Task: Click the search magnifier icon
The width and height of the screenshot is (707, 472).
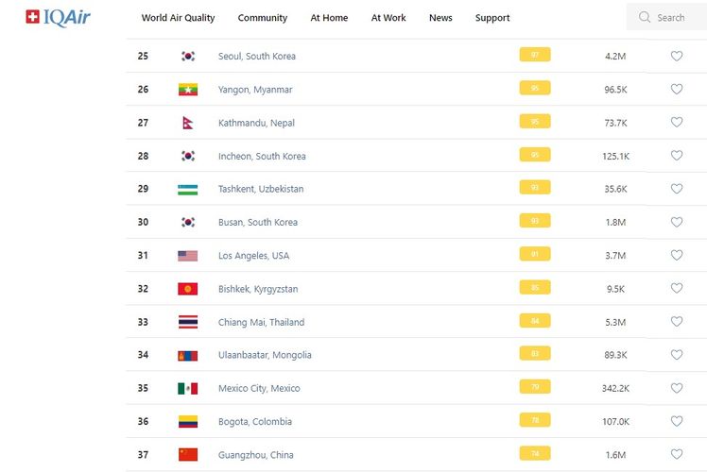Action: pyautogui.click(x=645, y=17)
